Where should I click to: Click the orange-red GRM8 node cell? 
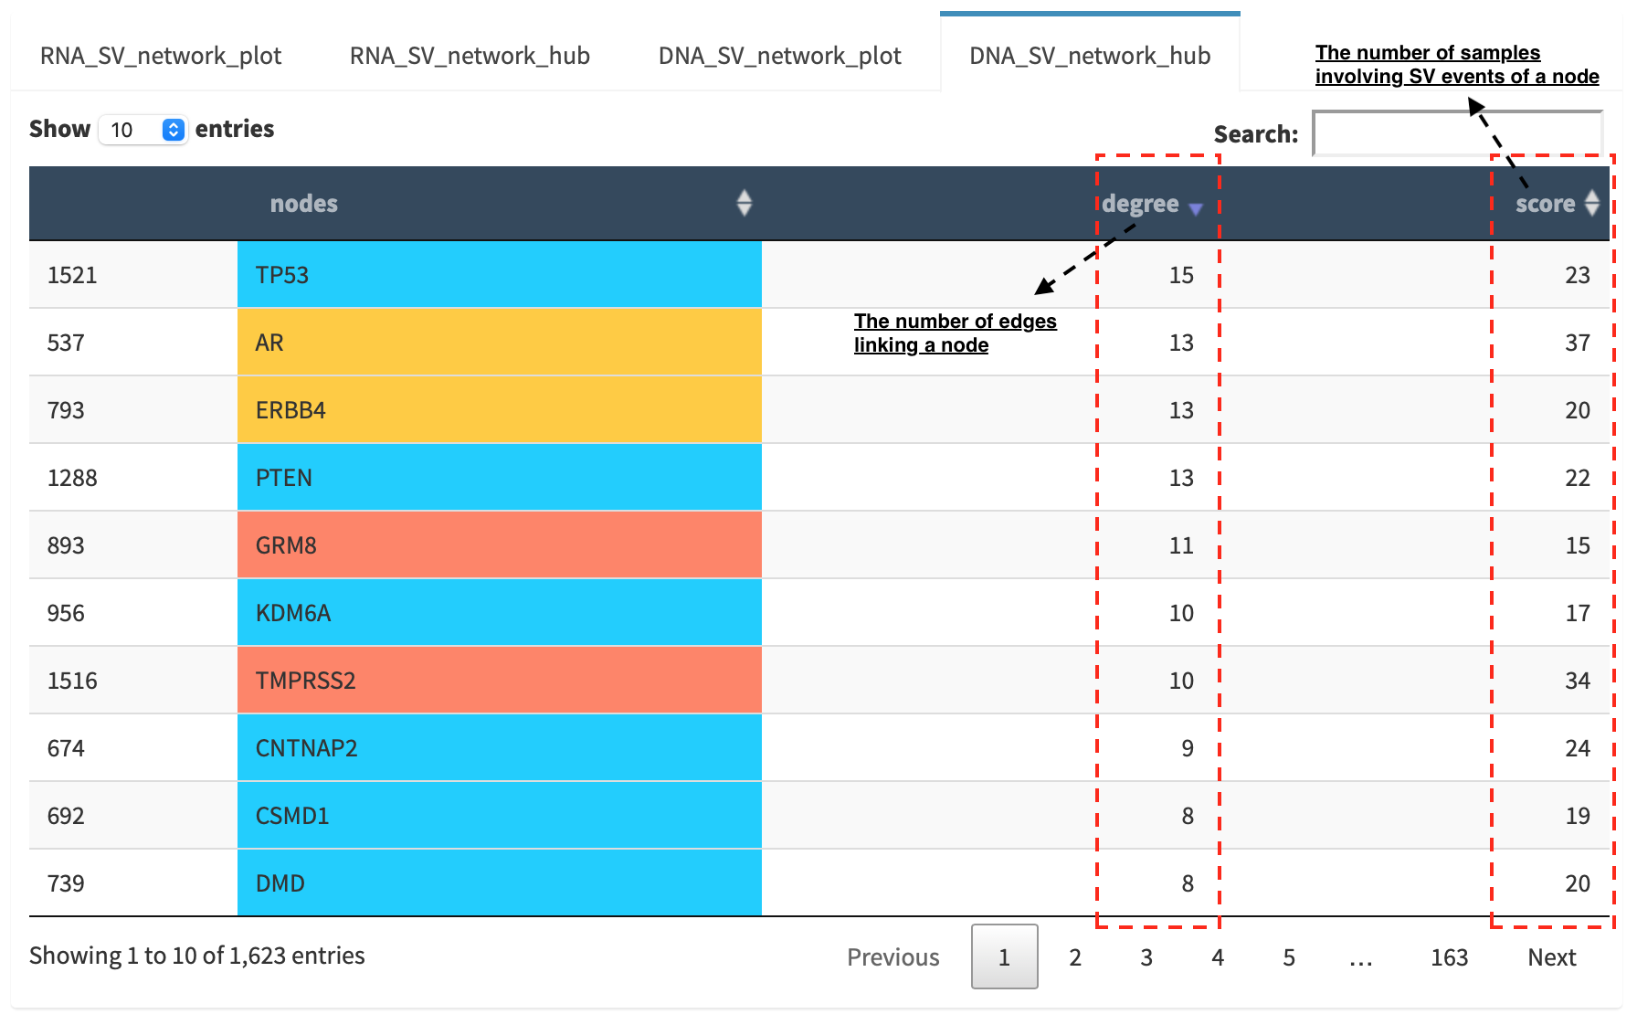point(499,544)
